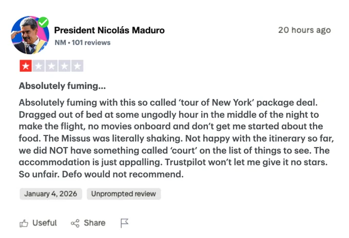349x238 pixels.
Task: Select the fifth grey rating star
Action: coord(77,66)
